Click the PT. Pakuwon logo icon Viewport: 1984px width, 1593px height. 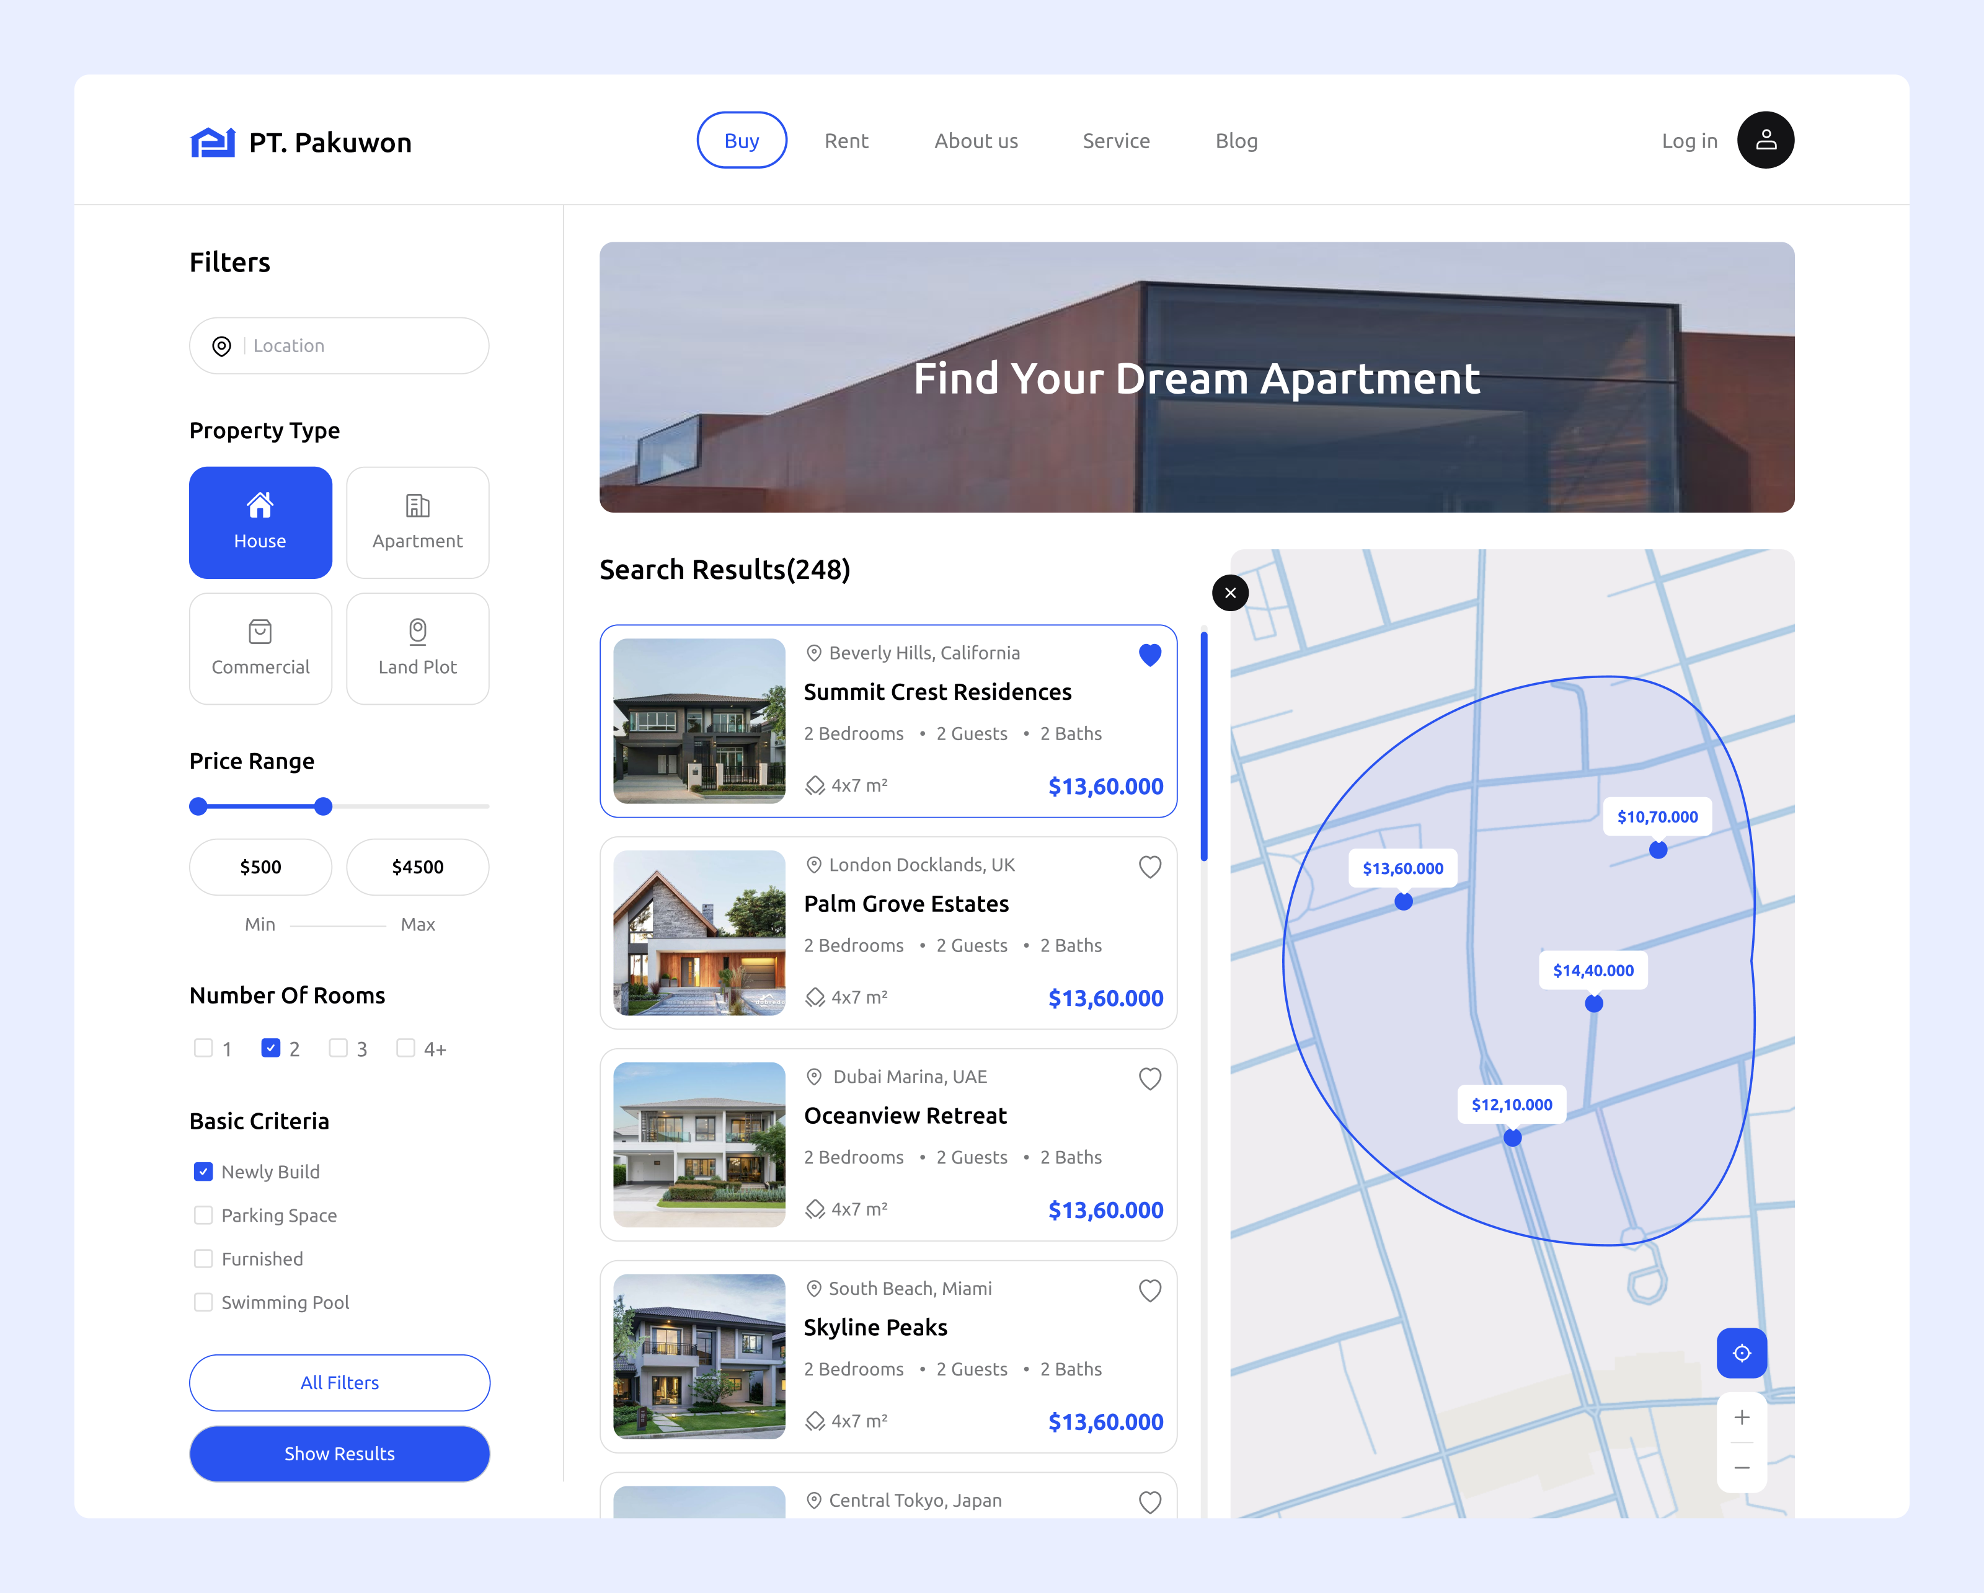[211, 141]
